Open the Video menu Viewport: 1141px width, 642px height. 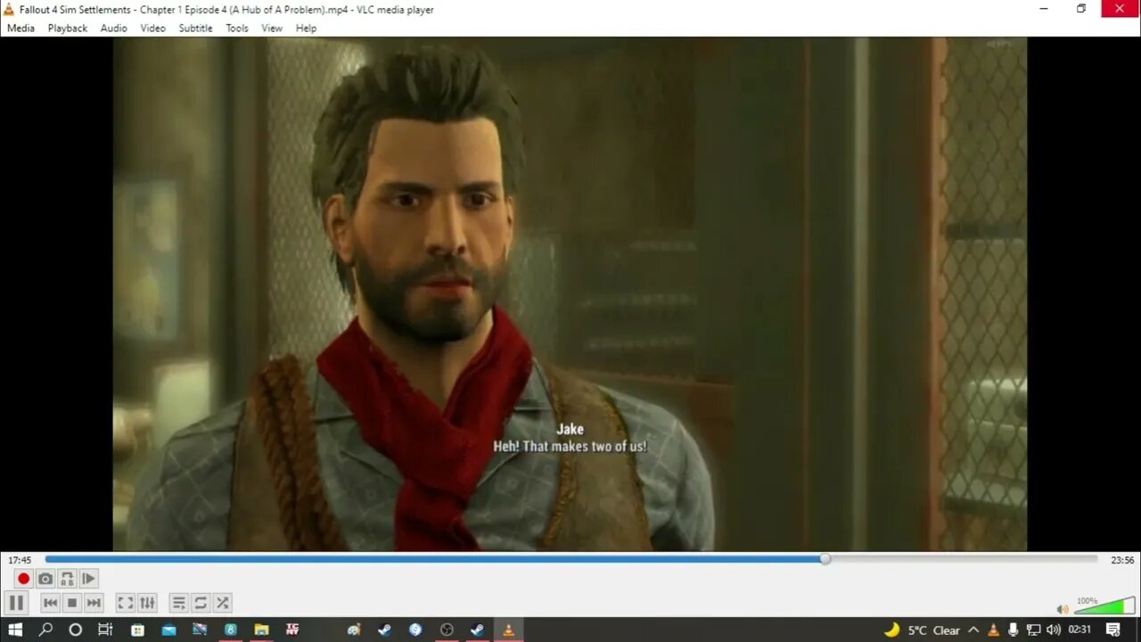click(152, 29)
